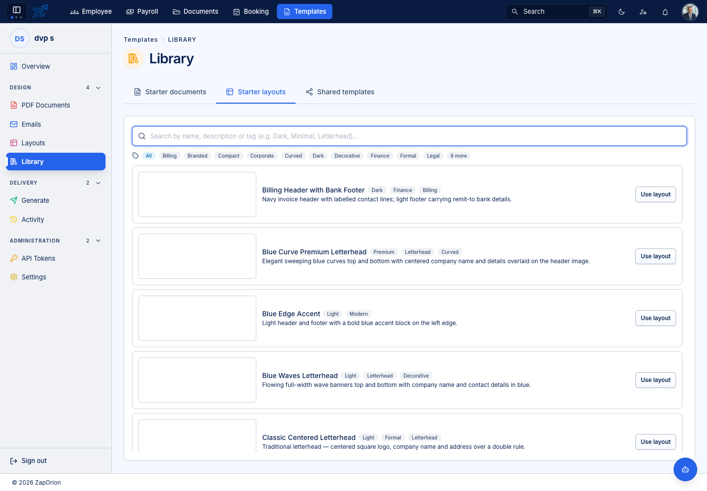Use the Blue Edge Accent layout
Screen dimensions: 707x491
coord(655,318)
